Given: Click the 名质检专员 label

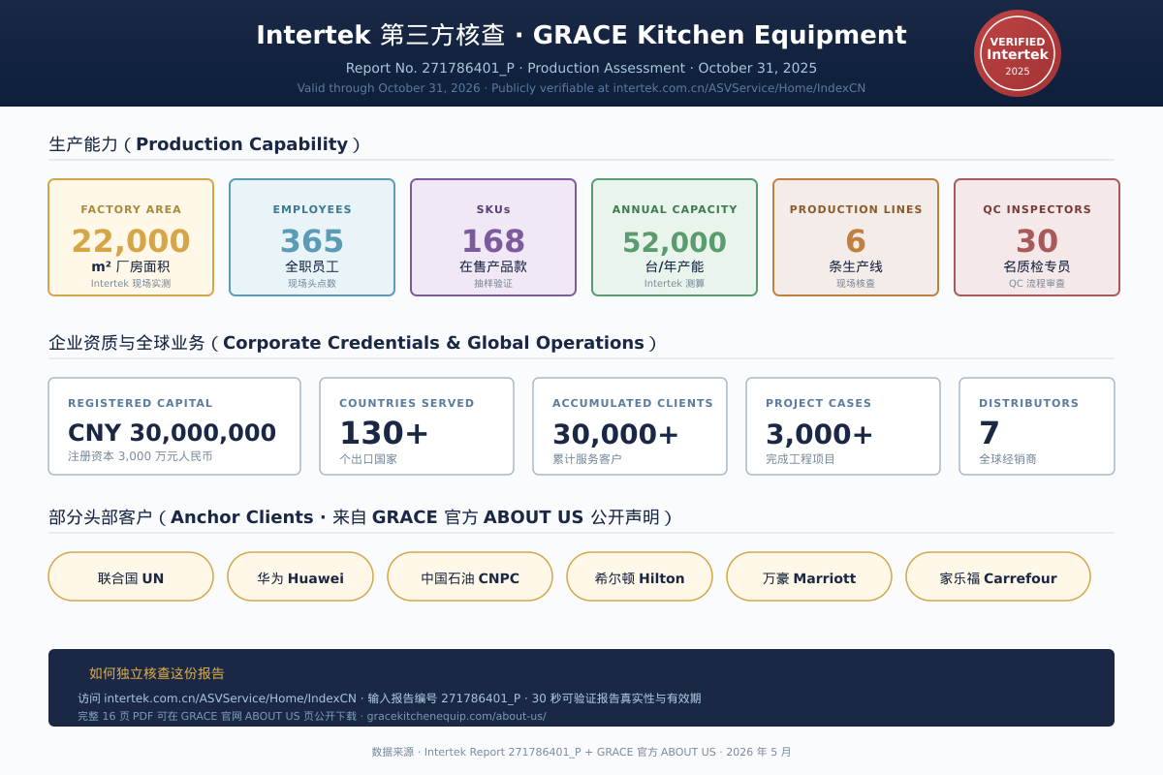Looking at the screenshot, I should (x=1037, y=266).
